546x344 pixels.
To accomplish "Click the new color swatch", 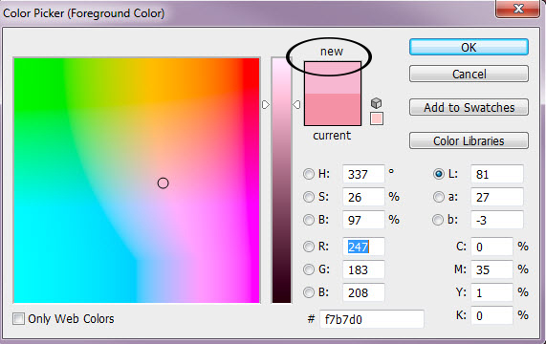I will coord(333,78).
